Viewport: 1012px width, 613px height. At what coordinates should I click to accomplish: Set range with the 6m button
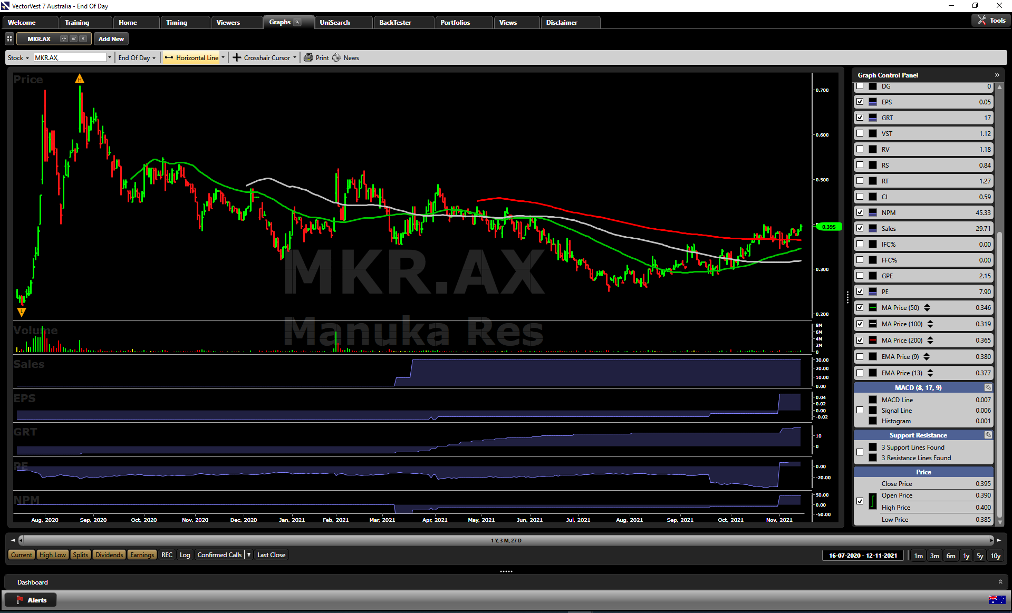(x=950, y=556)
